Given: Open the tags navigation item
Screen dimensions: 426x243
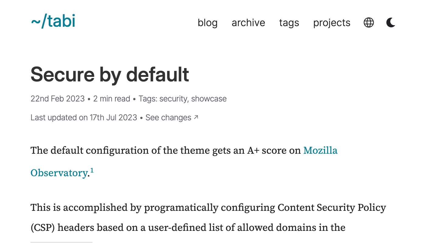Looking at the screenshot, I should [x=289, y=23].
